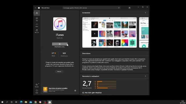The height and width of the screenshot is (104, 186).
Task: Open the Film e TV section
Action: point(37,31)
